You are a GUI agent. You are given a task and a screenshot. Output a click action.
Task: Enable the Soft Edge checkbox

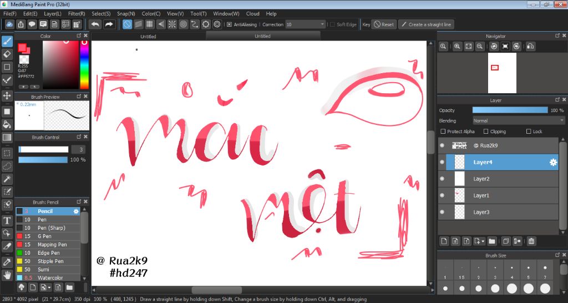[332, 24]
